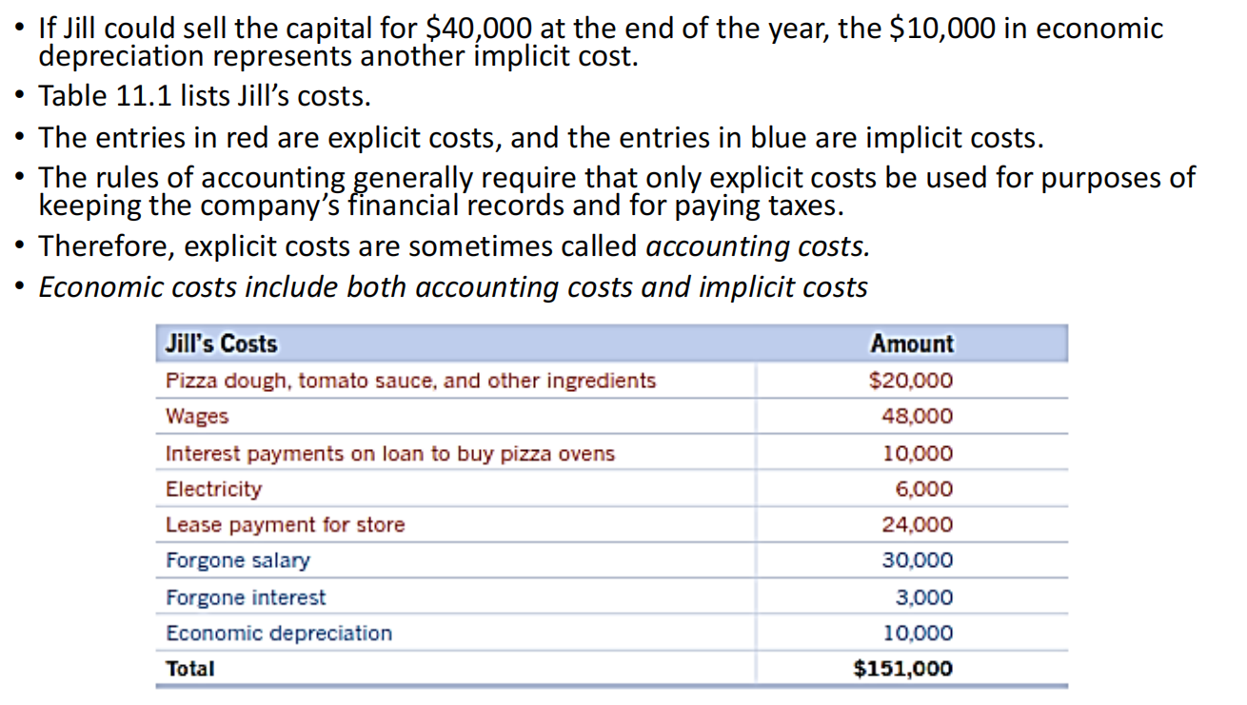Click the italic "accounting costs." phrase
The height and width of the screenshot is (705, 1247).
point(758,246)
